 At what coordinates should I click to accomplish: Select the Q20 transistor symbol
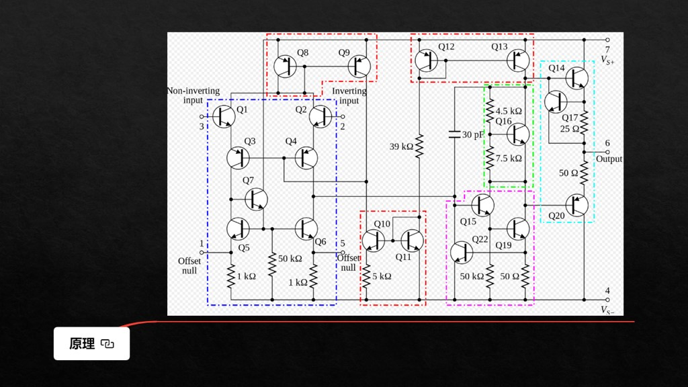[576, 204]
